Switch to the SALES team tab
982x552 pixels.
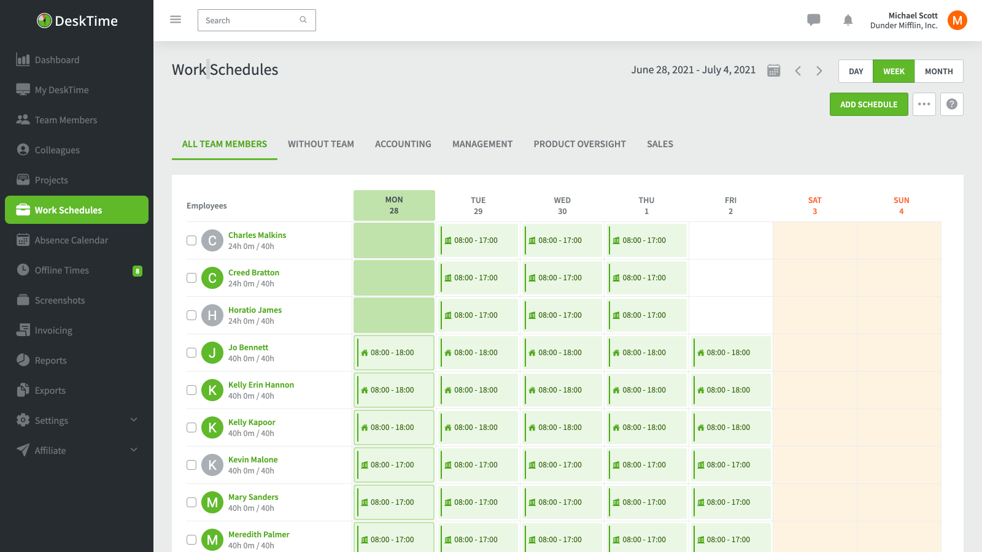click(660, 144)
